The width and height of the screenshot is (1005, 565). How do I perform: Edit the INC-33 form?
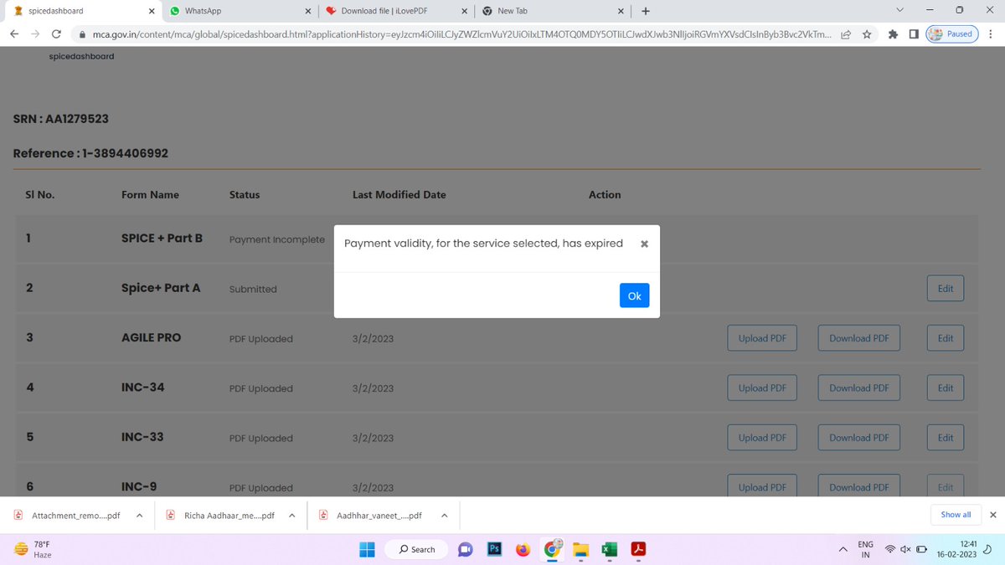(946, 437)
